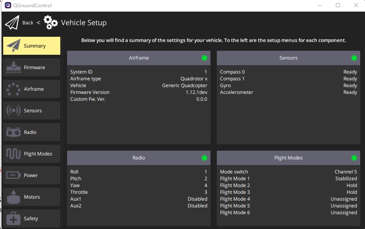The image size is (365, 229).
Task: Click the Airframe dotted circle icon
Action: point(14,89)
